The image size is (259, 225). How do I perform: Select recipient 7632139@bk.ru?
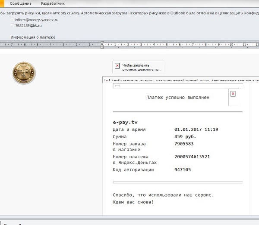point(28,26)
